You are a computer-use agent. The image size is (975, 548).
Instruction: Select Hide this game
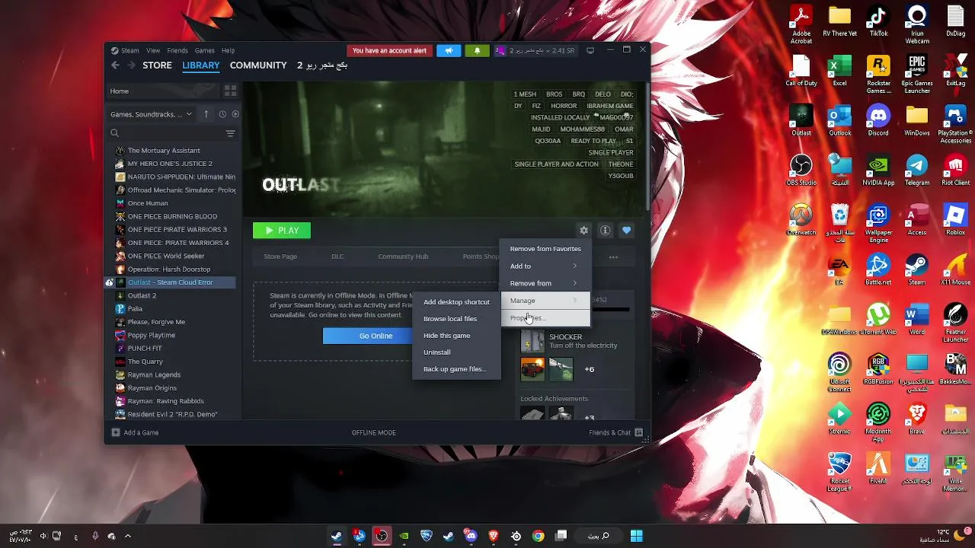456,336
